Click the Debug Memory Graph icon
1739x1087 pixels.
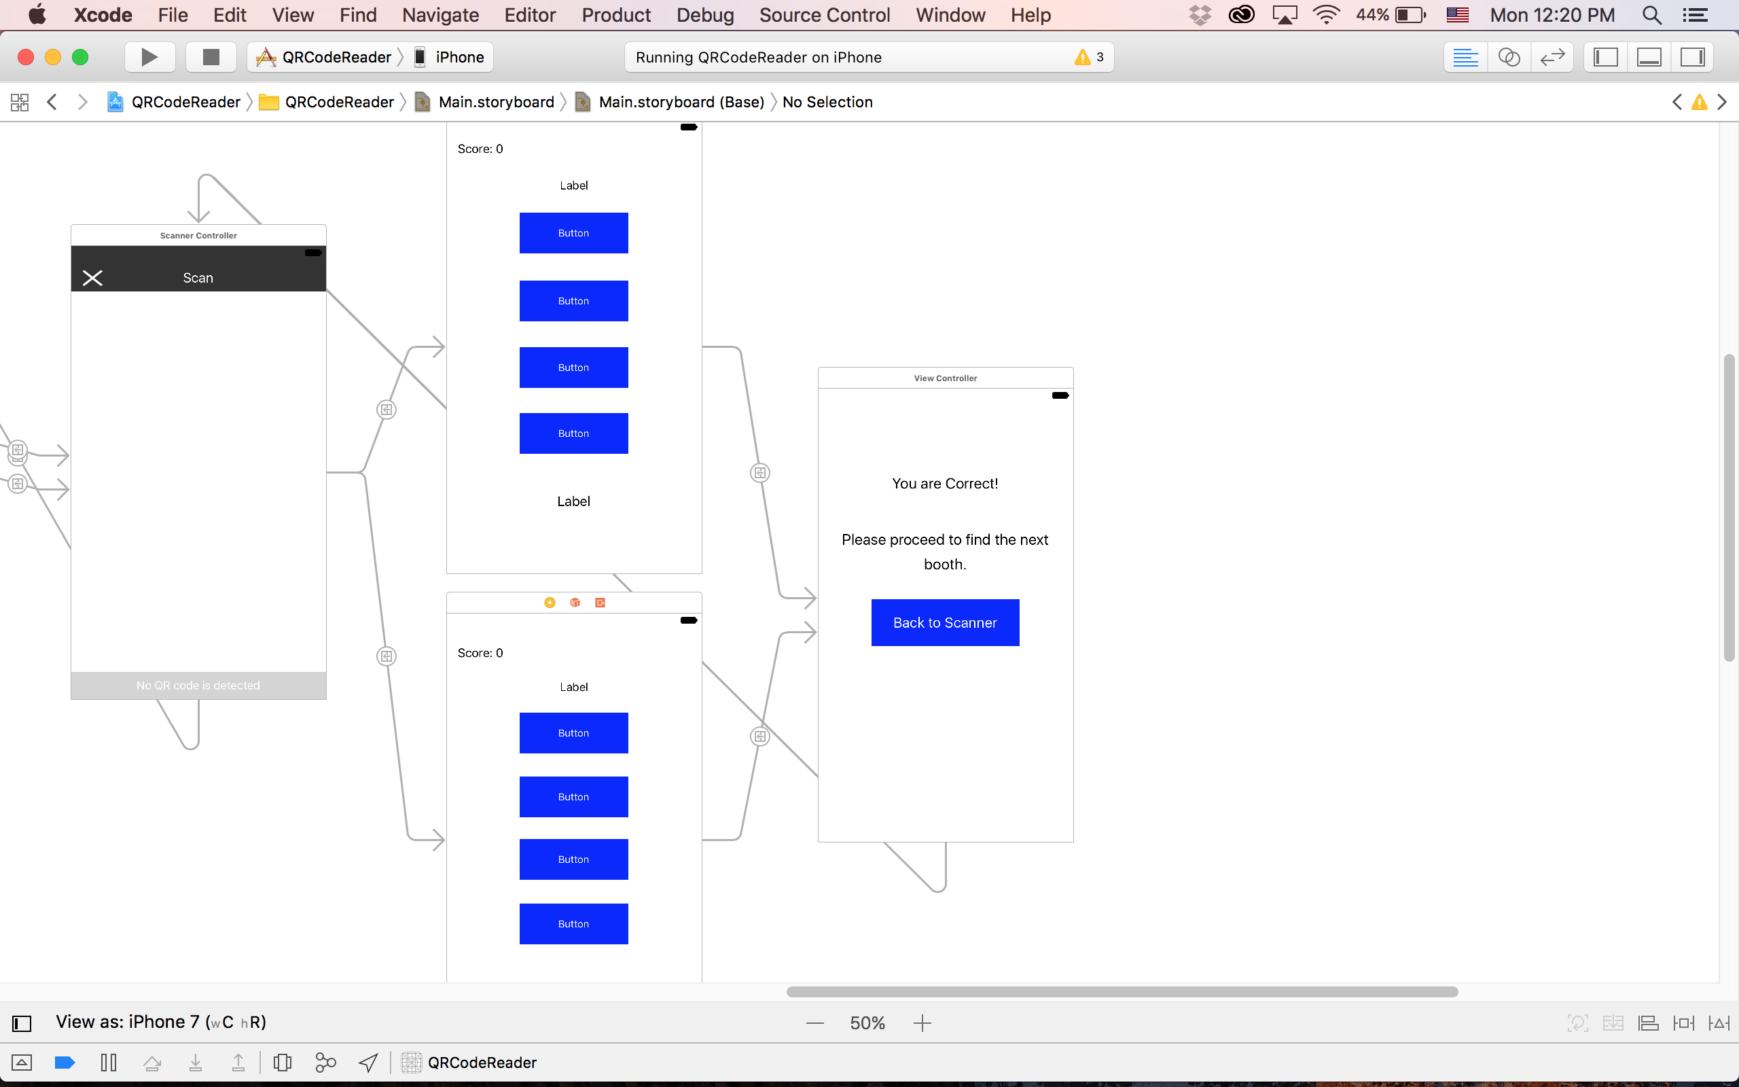point(325,1063)
